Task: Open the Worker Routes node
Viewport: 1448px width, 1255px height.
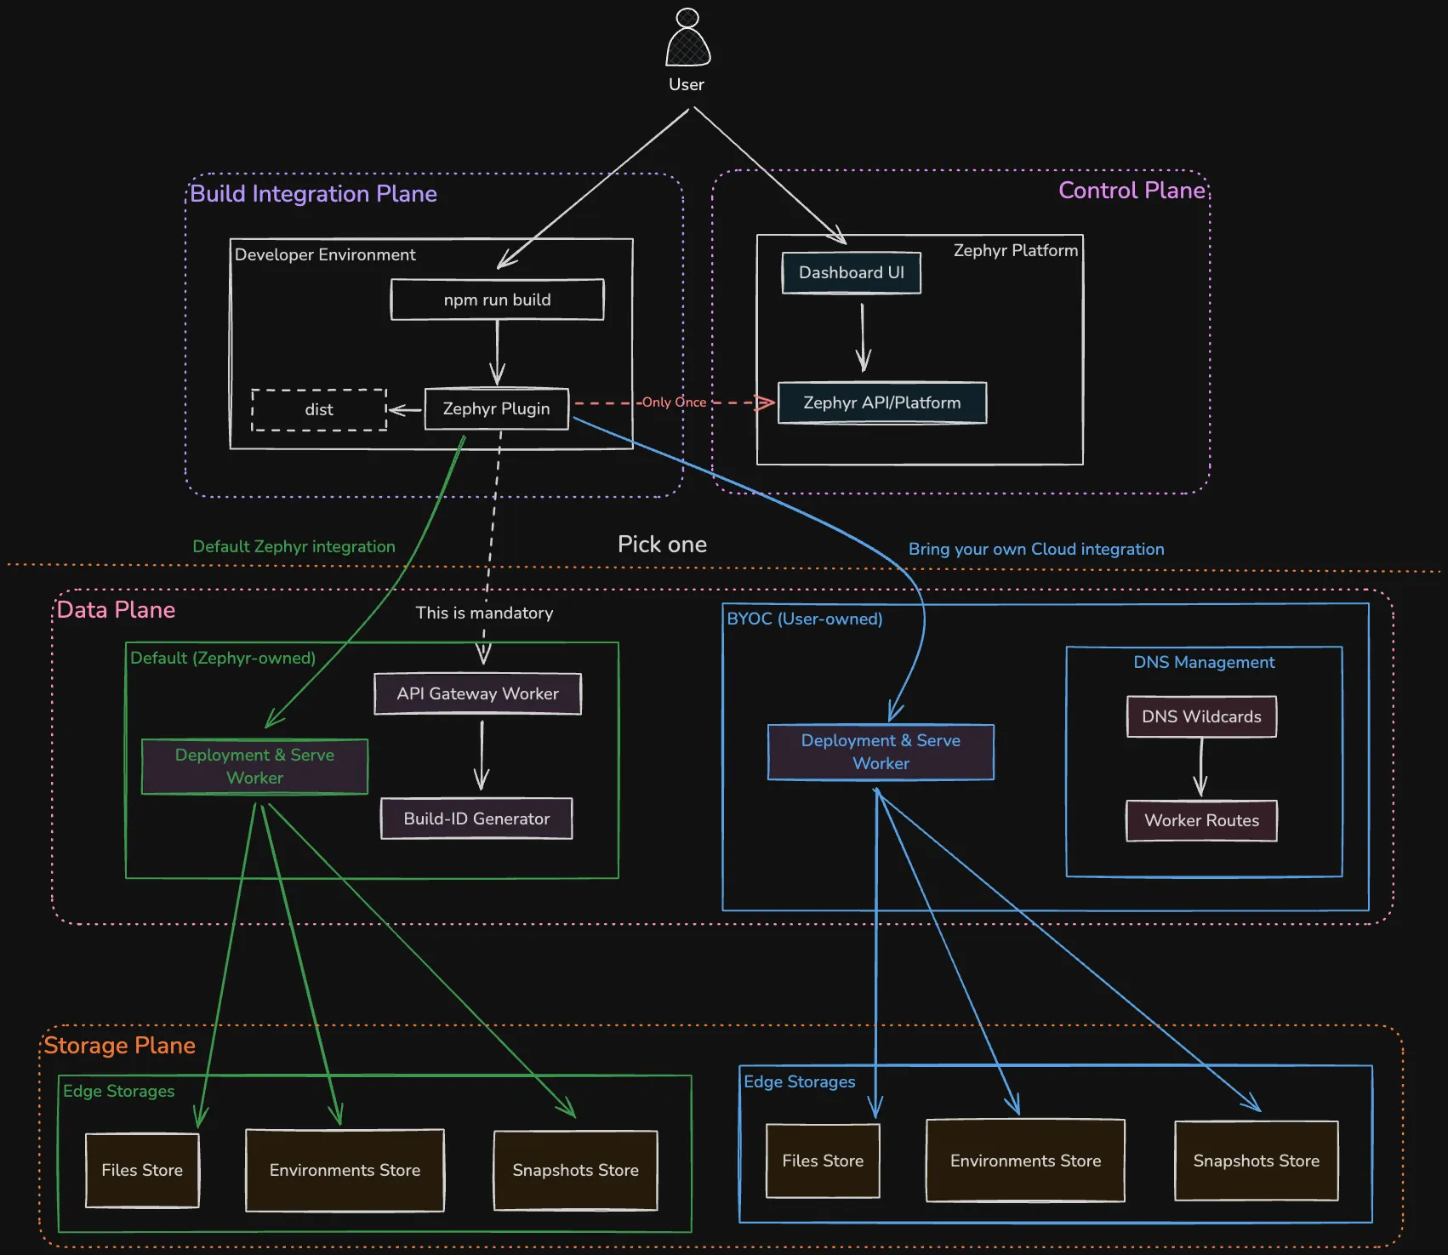Action: coord(1201,820)
